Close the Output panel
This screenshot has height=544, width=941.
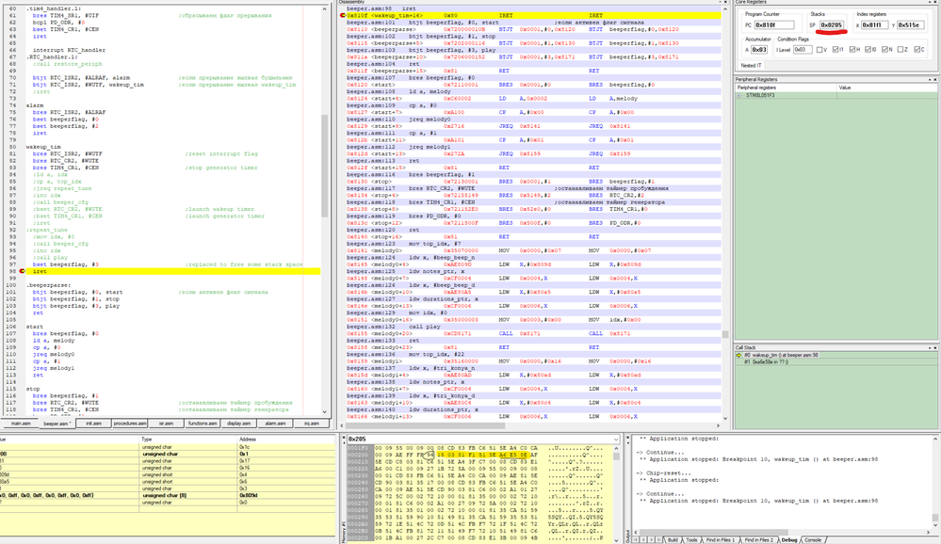click(629, 440)
